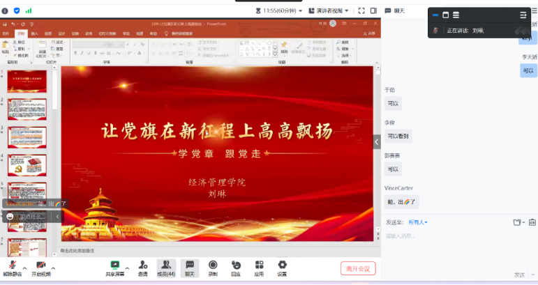Expand the 所有人 recipient dropdown

(417, 222)
